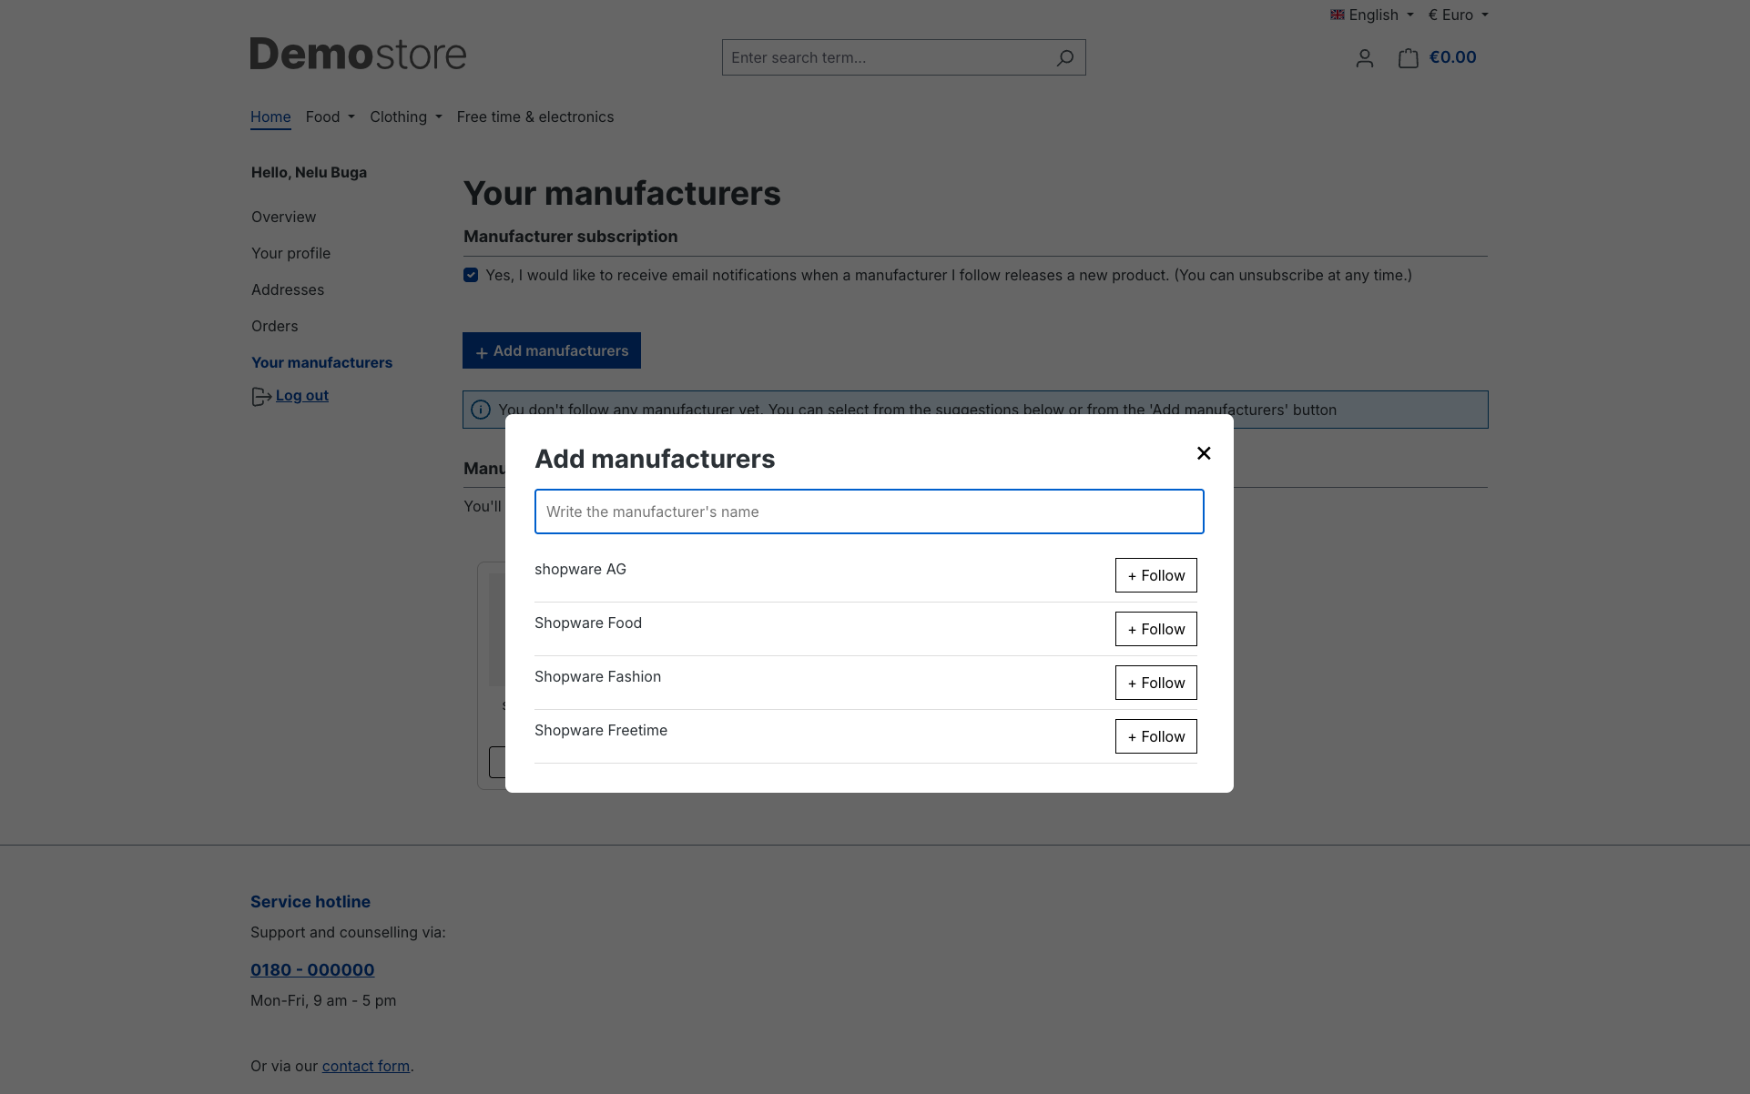Click the 0180 - 000000 hotline link

311,969
